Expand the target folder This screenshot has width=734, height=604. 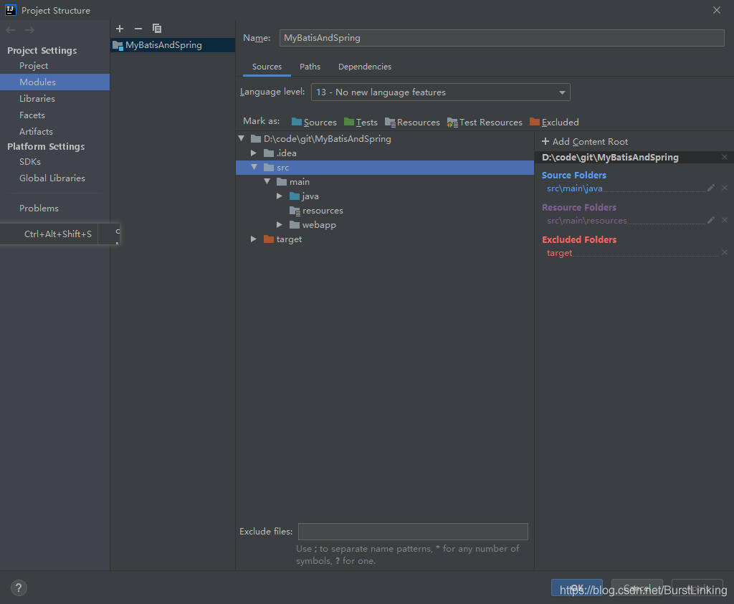[x=254, y=239]
